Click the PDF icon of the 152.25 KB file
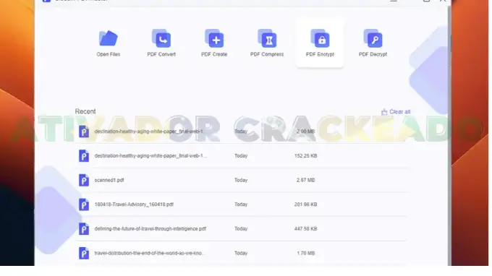This screenshot has height=276, width=492. [x=84, y=155]
